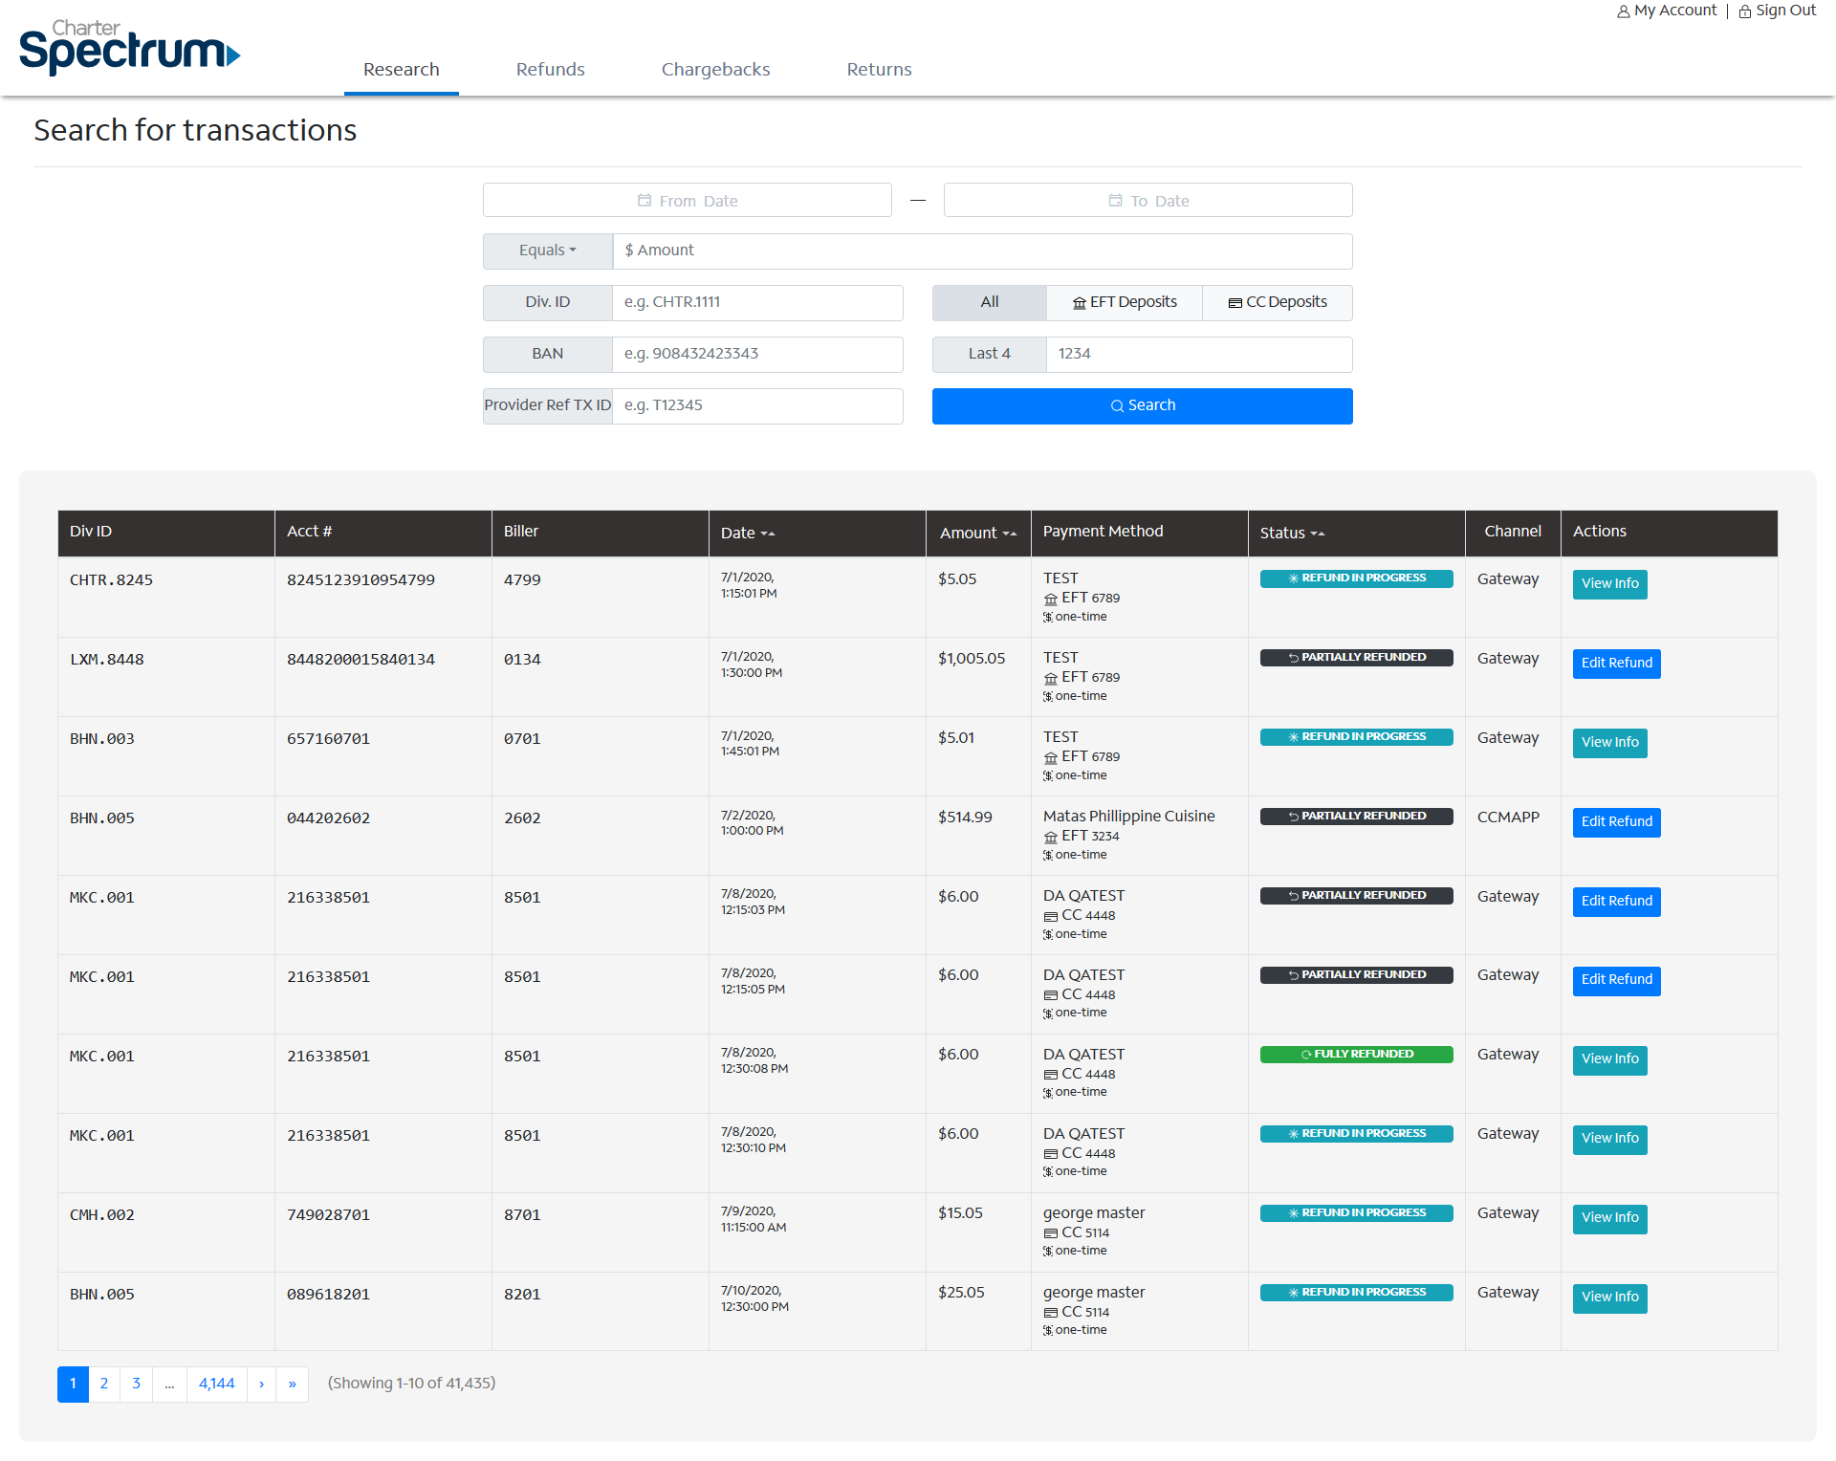This screenshot has height=1461, width=1836.
Task: Click Edit Refund for LXM.8448 row
Action: (x=1616, y=664)
